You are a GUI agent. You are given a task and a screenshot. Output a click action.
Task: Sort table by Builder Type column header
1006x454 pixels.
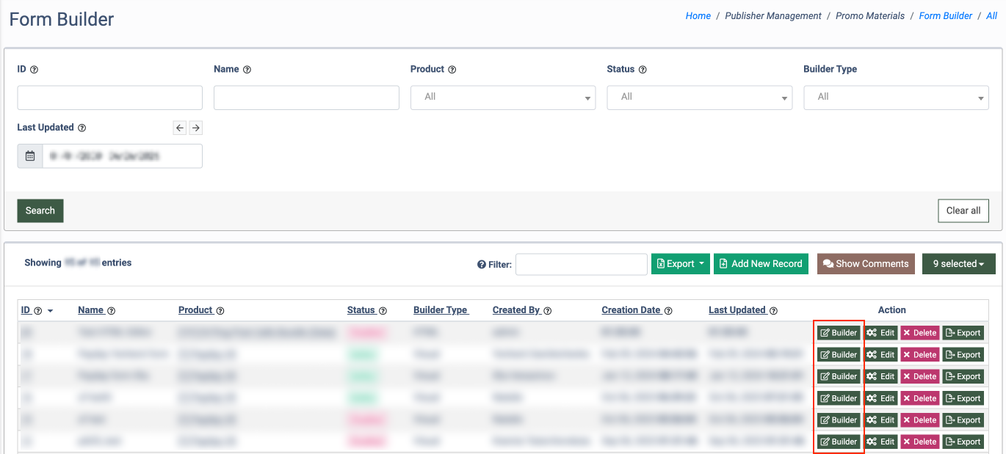coord(441,310)
